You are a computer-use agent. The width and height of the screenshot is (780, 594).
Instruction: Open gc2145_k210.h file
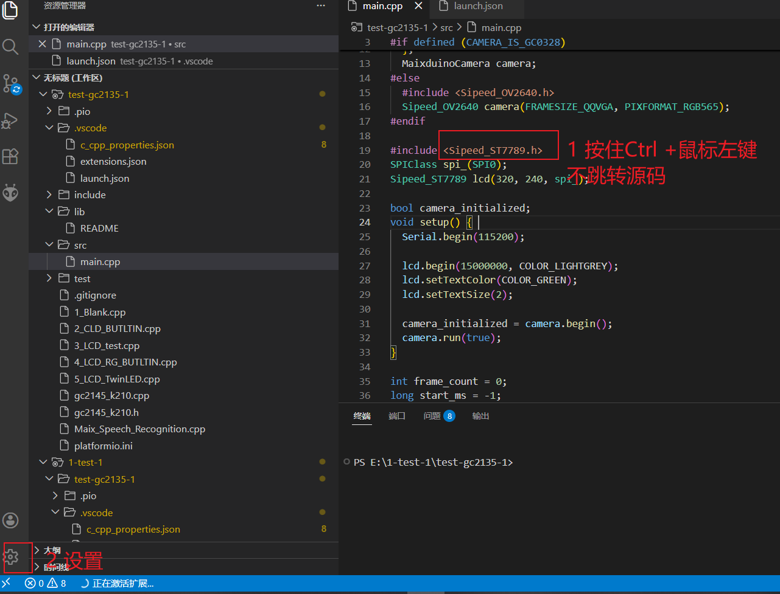183,412
